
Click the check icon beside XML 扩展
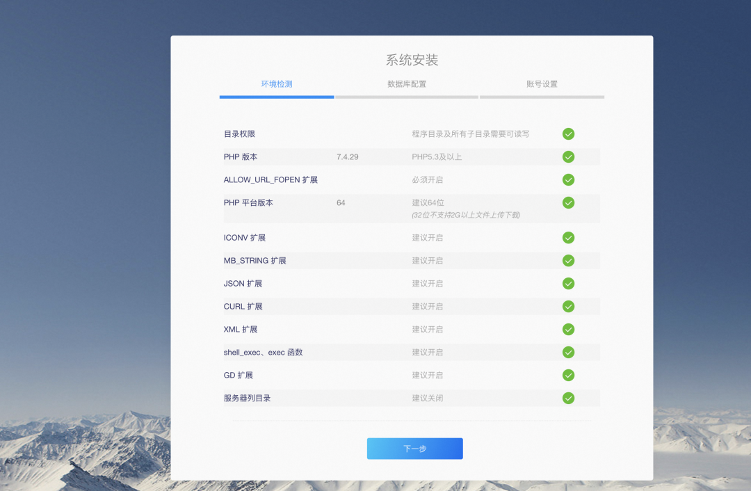(x=568, y=329)
